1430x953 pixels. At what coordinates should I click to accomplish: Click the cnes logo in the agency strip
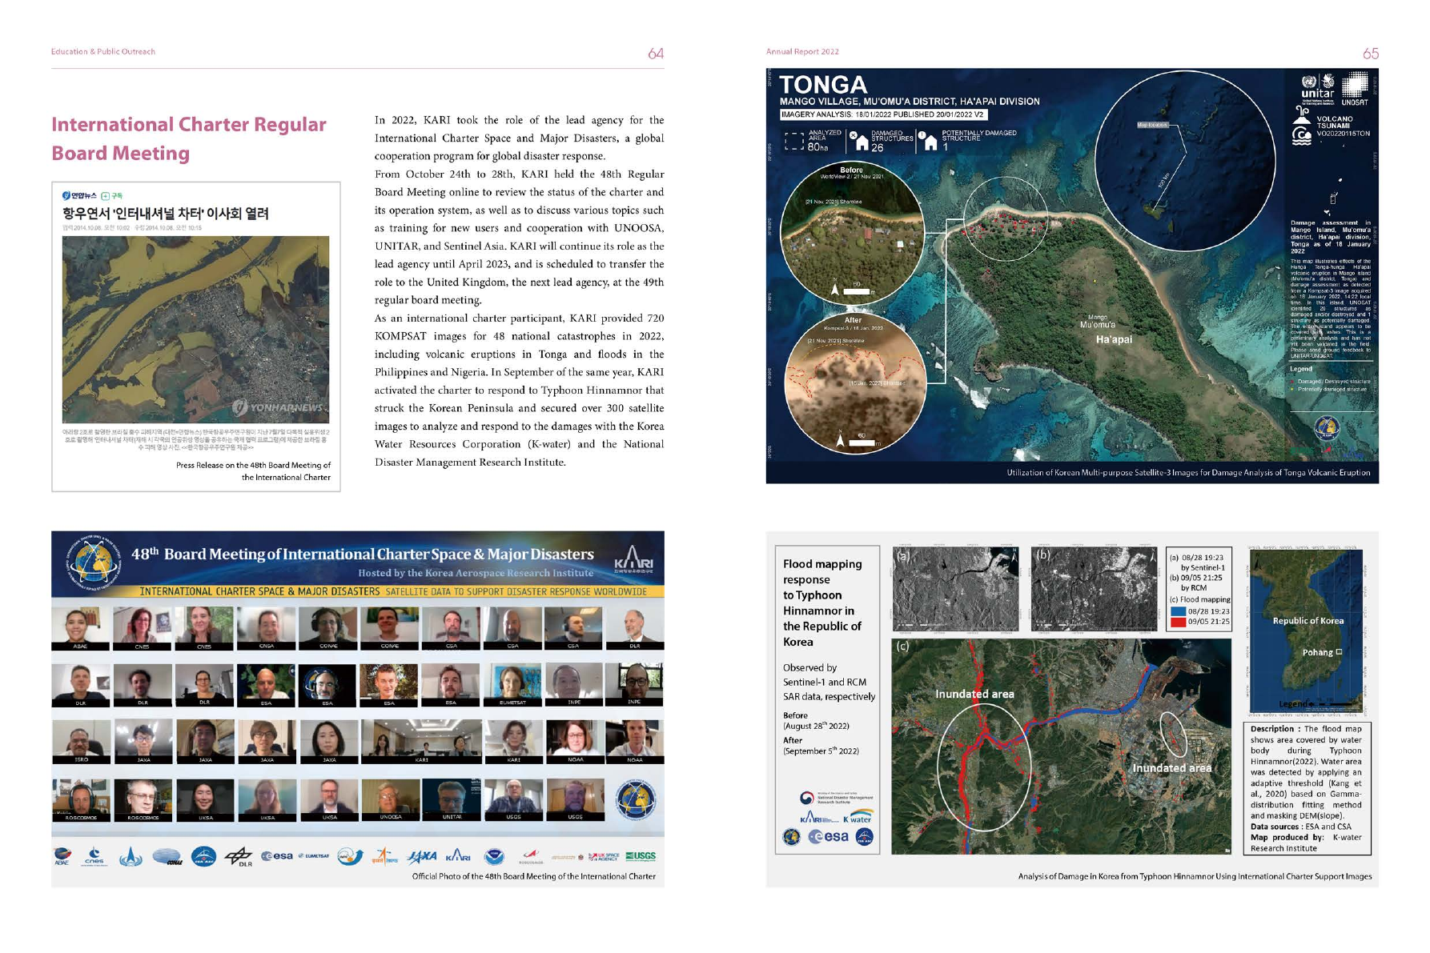click(x=94, y=858)
